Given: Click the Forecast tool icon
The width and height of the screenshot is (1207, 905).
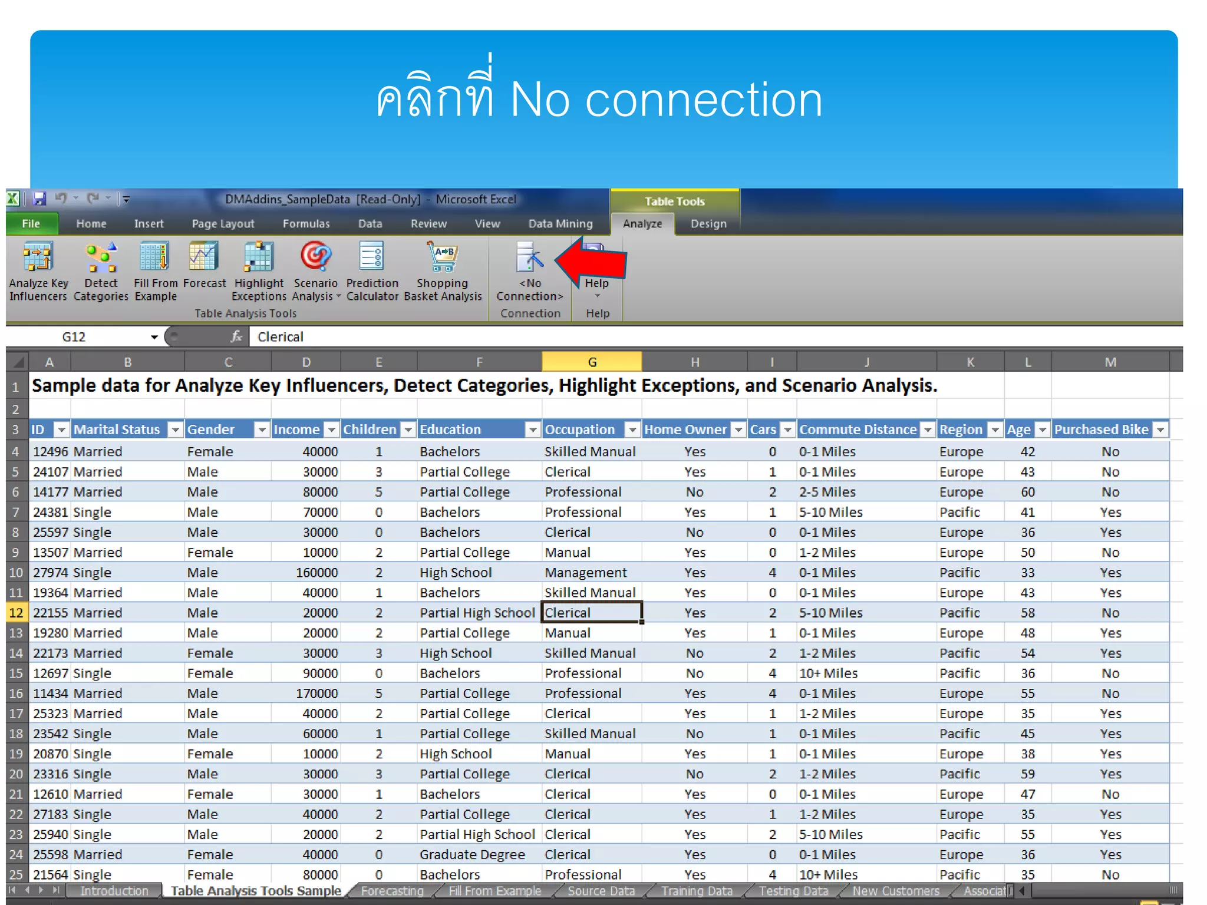Looking at the screenshot, I should (x=204, y=257).
